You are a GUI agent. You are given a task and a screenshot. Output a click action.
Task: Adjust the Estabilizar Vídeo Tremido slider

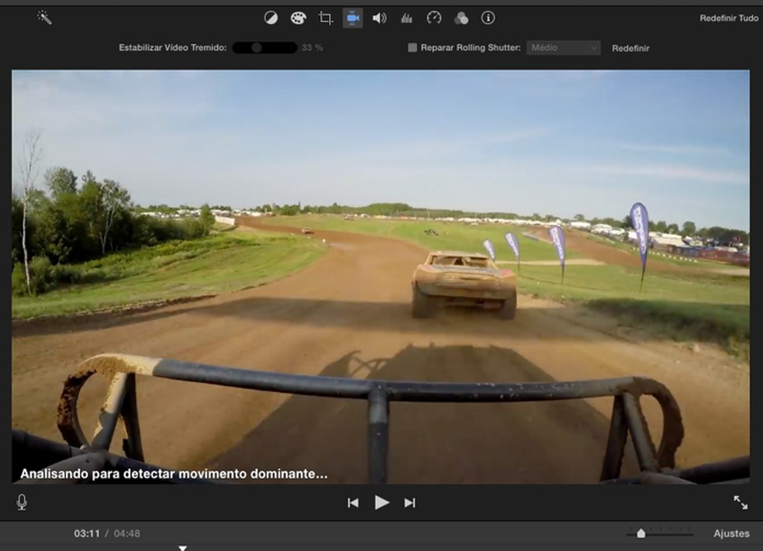pyautogui.click(x=264, y=47)
